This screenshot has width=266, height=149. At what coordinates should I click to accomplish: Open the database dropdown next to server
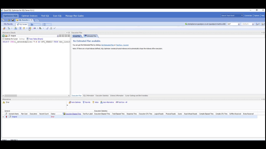[x=239, y=24]
